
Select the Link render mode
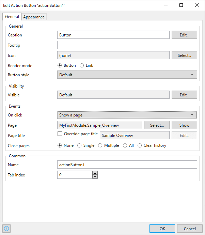click(x=82, y=65)
